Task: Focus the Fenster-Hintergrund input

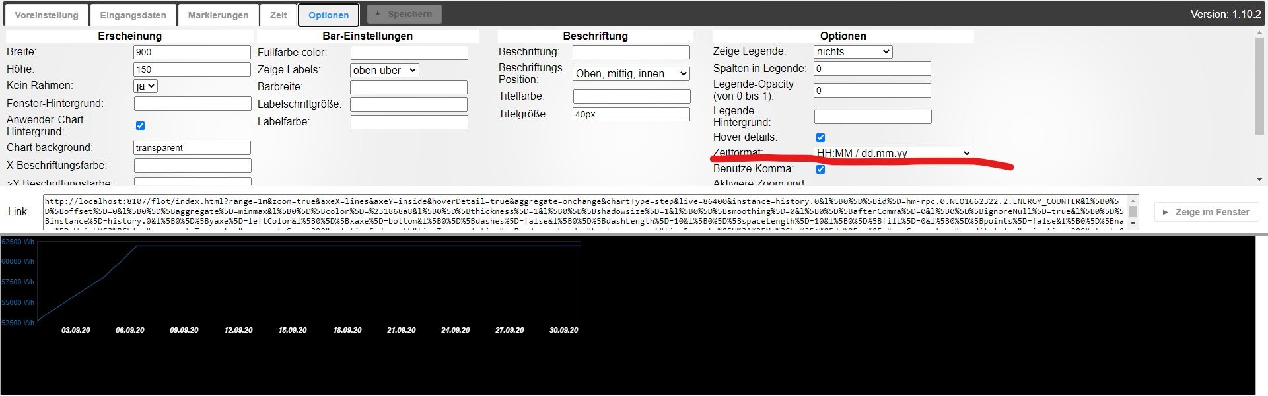Action: [x=192, y=104]
